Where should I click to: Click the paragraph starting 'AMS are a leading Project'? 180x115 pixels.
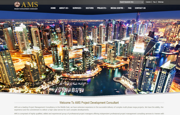(x=89, y=108)
